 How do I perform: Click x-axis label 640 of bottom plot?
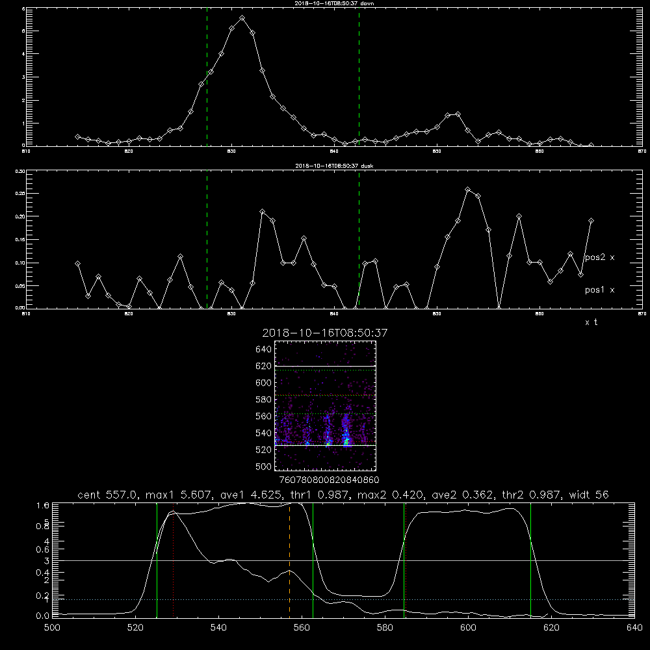pos(634,628)
